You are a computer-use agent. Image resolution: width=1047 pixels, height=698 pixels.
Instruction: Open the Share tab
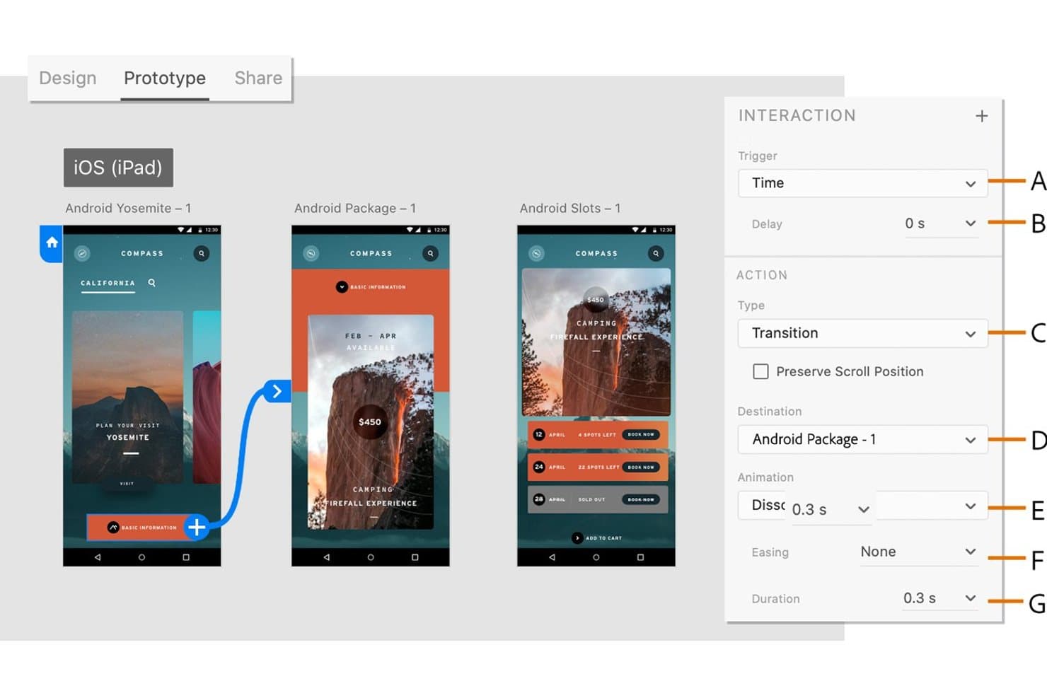click(x=258, y=78)
